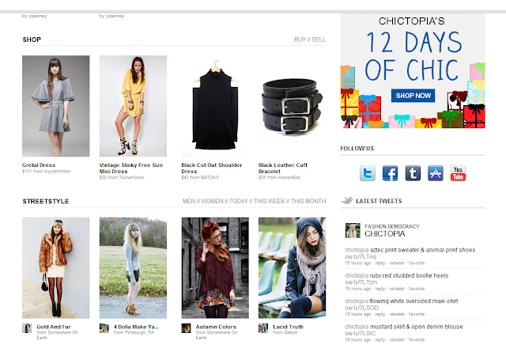This screenshot has width=506, height=348.
Task: Open Black Leather Cuff Bracelet title
Action: 283,168
